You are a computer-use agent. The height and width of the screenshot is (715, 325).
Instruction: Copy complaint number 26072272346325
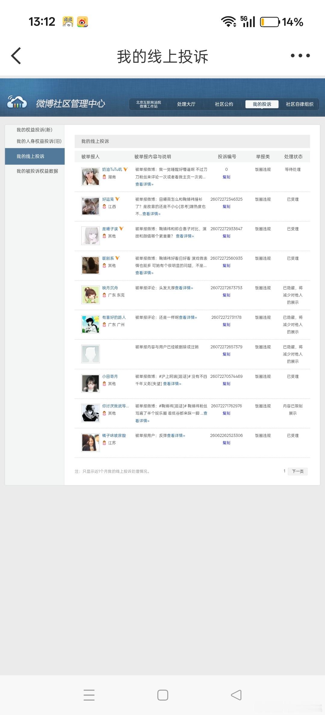tap(226, 206)
